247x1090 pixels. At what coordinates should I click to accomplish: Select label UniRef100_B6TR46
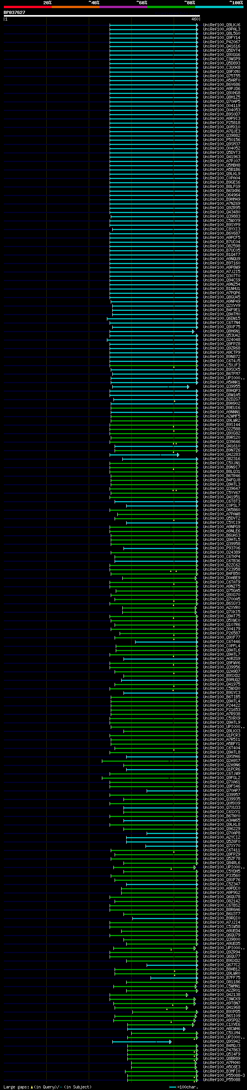click(x=222, y=476)
